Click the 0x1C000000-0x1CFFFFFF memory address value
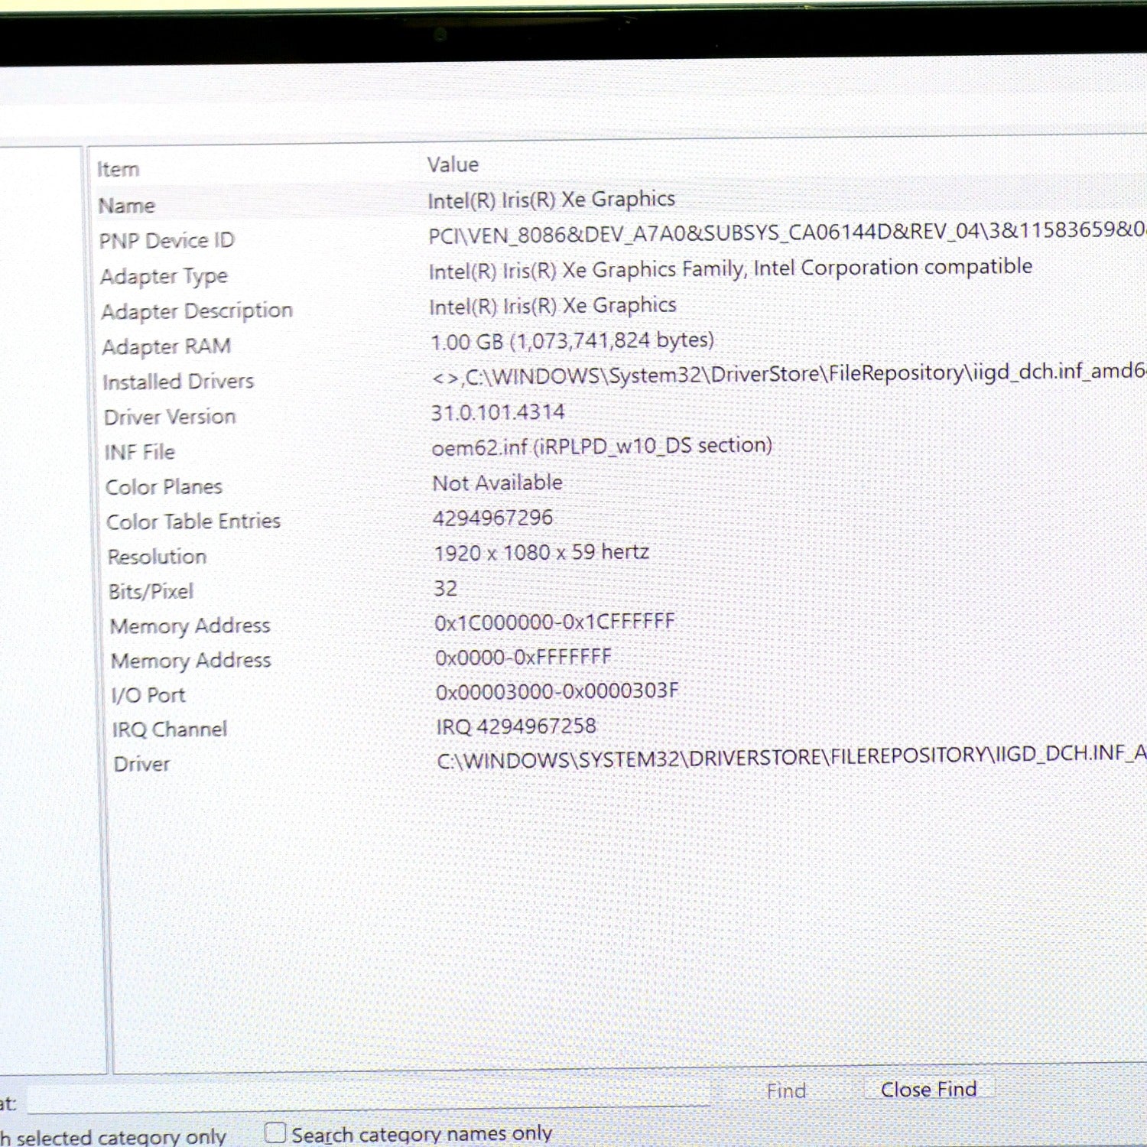This screenshot has width=1147, height=1147. click(x=555, y=622)
